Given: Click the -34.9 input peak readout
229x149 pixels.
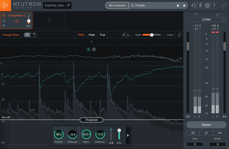Looking at the screenshot, I should point(197,26).
